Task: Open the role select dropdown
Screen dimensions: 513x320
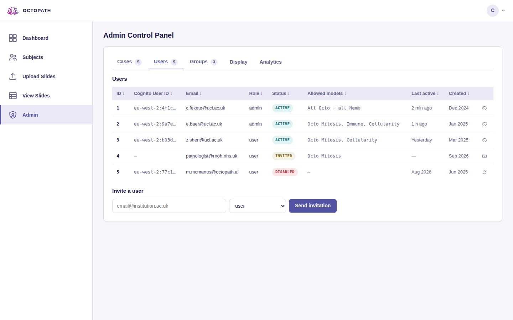Action: [258, 206]
